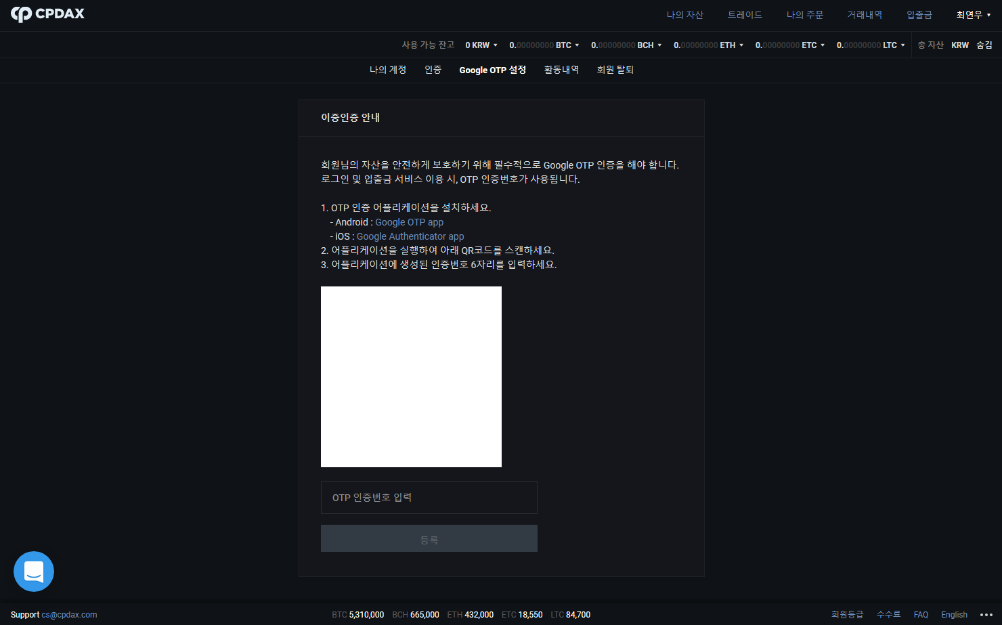
Task: Expand the 최연우 user dropdown
Action: coord(974,15)
